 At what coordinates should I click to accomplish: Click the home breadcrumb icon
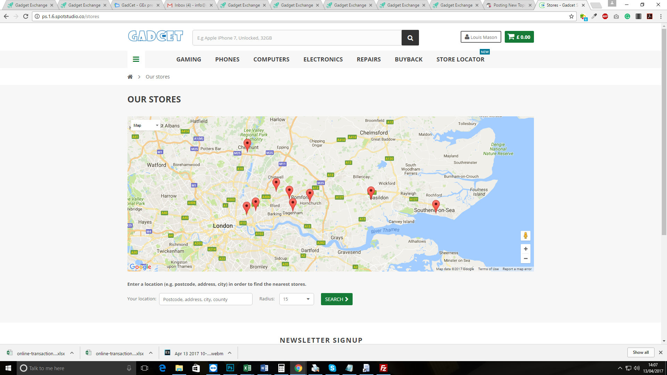[130, 77]
